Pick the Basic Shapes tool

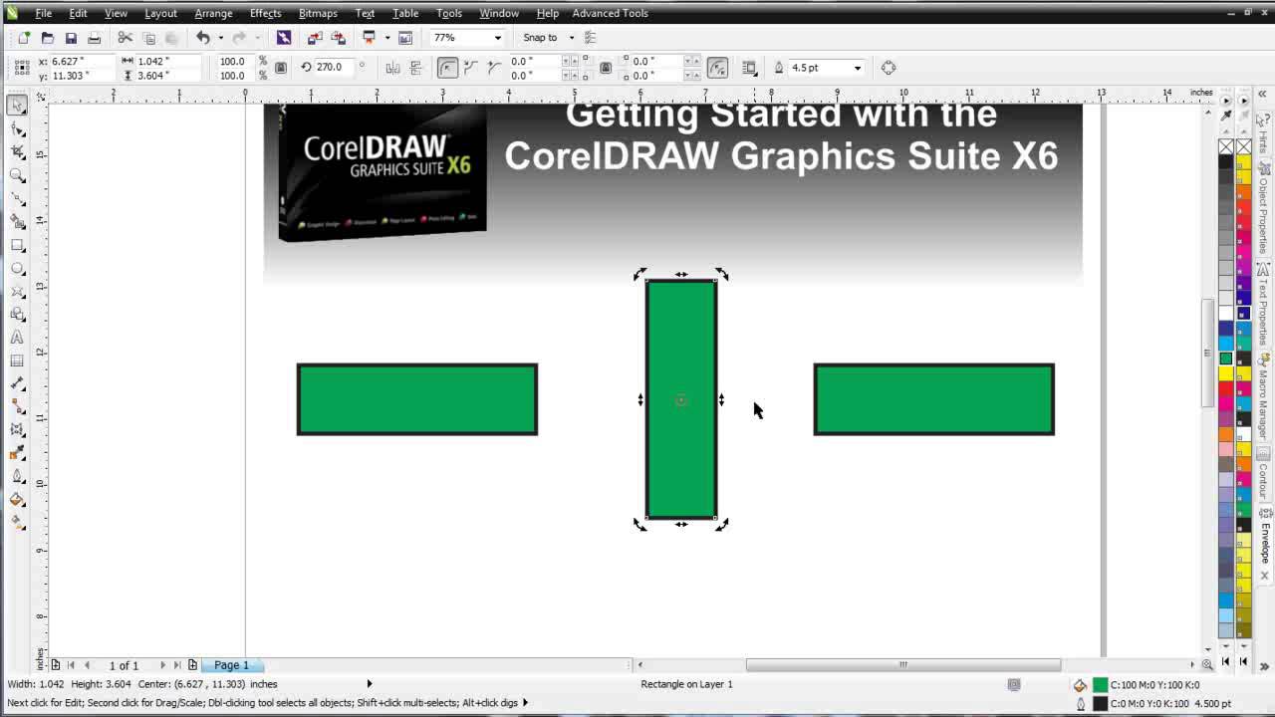(x=17, y=315)
